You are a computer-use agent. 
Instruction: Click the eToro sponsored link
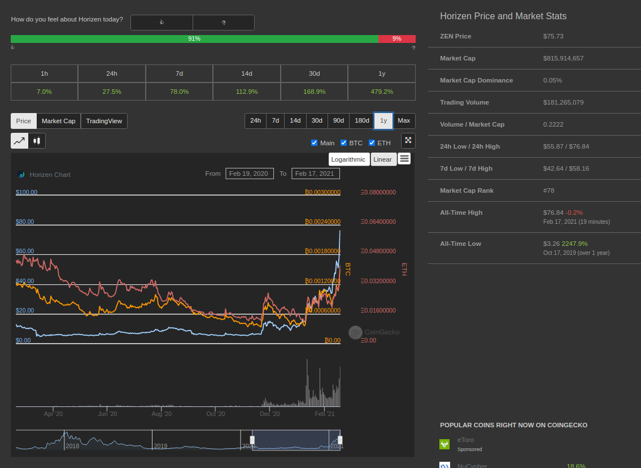[x=465, y=440]
